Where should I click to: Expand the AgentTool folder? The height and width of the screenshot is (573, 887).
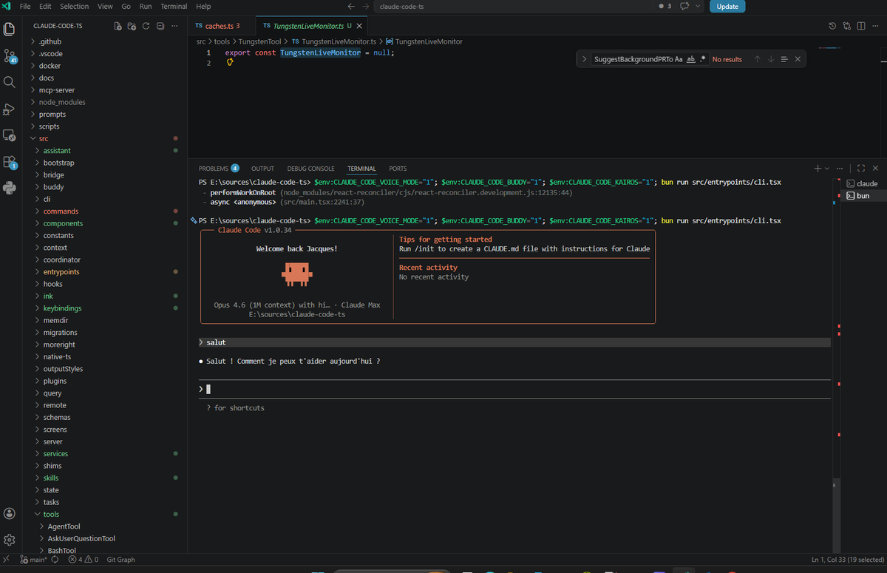(x=64, y=526)
